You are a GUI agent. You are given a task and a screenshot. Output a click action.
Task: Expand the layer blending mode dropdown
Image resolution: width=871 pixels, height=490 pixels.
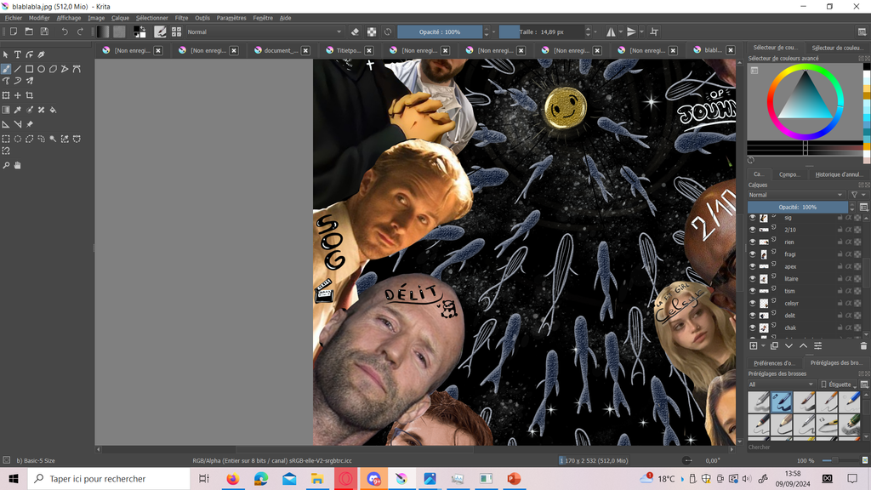tap(797, 195)
